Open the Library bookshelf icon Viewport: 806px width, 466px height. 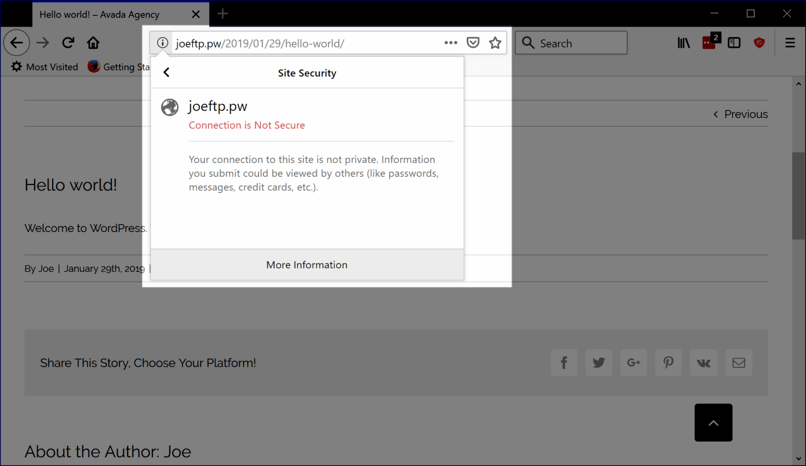coord(684,43)
